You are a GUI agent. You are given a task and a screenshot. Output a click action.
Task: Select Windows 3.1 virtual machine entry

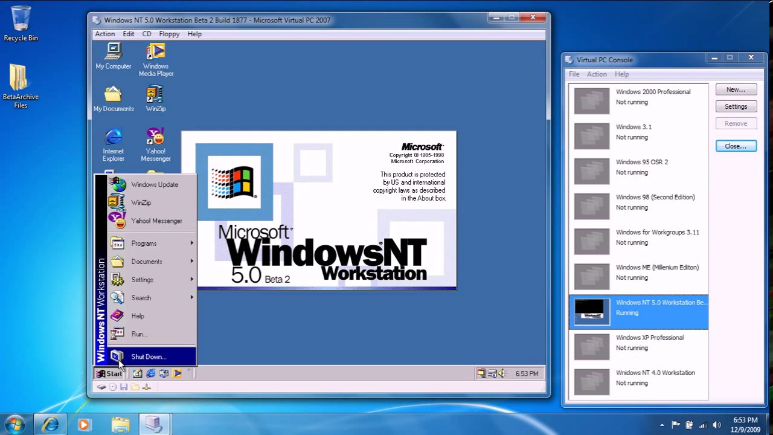point(638,135)
